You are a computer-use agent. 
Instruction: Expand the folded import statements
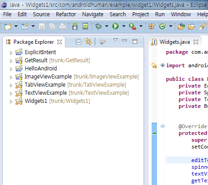tap(162, 65)
